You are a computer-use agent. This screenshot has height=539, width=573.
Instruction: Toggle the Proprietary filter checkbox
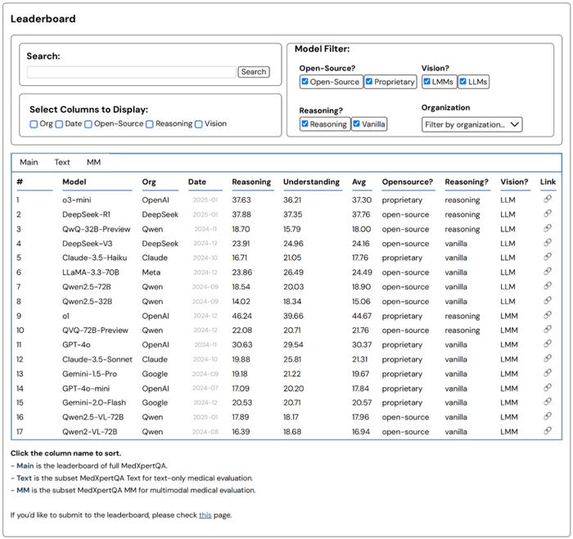[369, 82]
